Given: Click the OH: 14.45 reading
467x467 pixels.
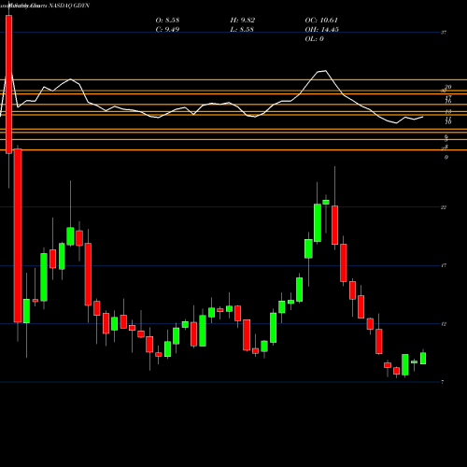Looking at the screenshot, I should tap(322, 30).
